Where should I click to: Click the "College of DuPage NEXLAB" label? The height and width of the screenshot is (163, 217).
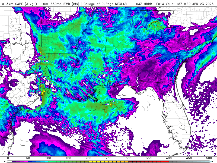click(x=105, y=4)
